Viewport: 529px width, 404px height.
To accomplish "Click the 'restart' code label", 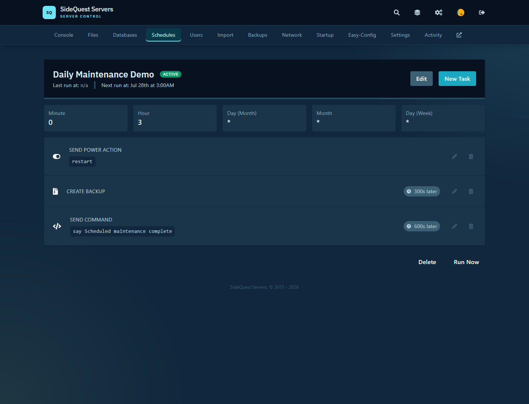I will [x=82, y=162].
